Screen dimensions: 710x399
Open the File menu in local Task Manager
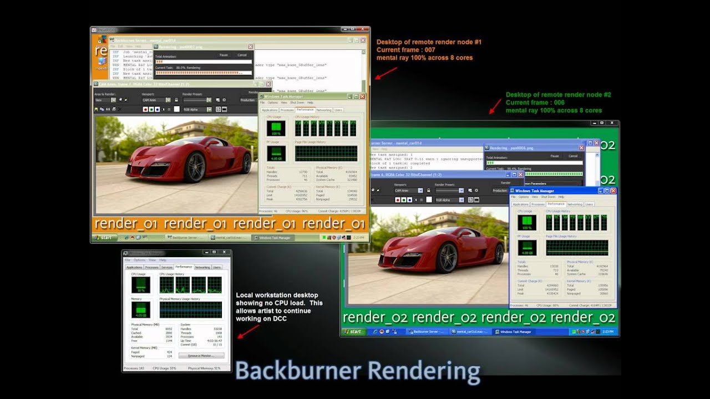(x=128, y=260)
